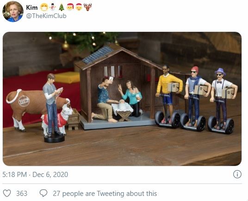Open the nativity scene photo
Screen dimensions: 248x201
[x=122, y=99]
